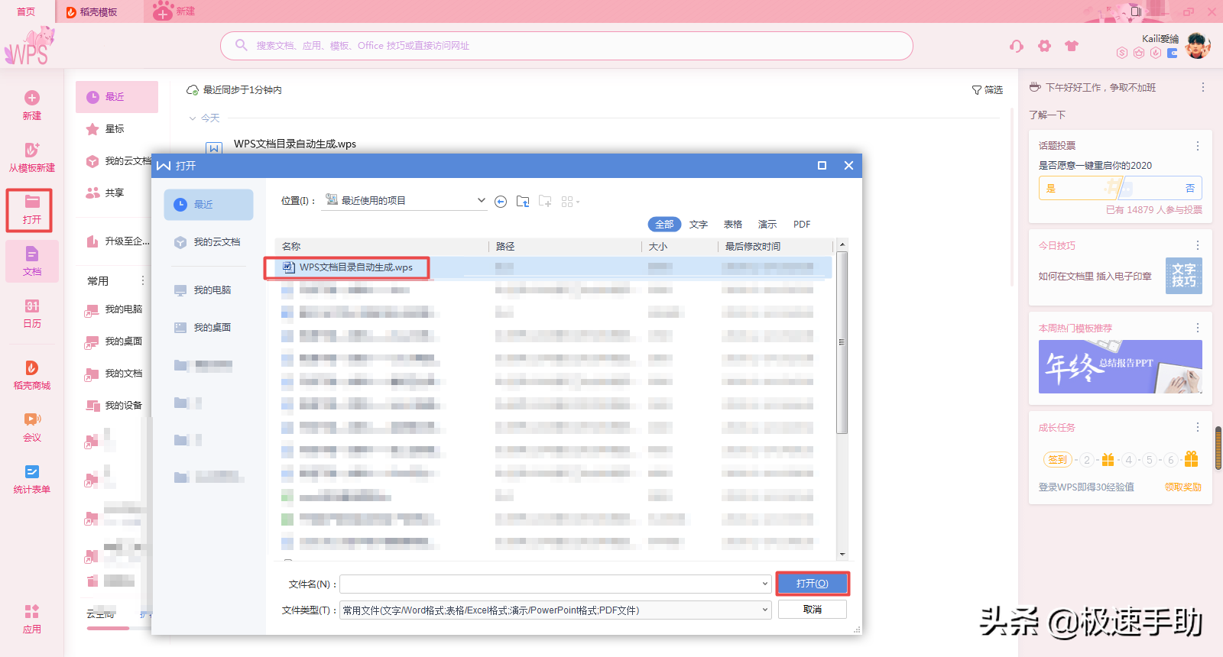The image size is (1223, 657).
Task: Sort by 最后修改时间 column header
Action: 775,247
